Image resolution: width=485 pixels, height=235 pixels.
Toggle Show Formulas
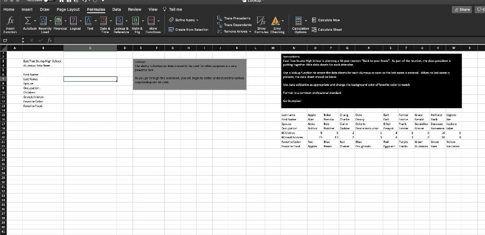(261, 25)
